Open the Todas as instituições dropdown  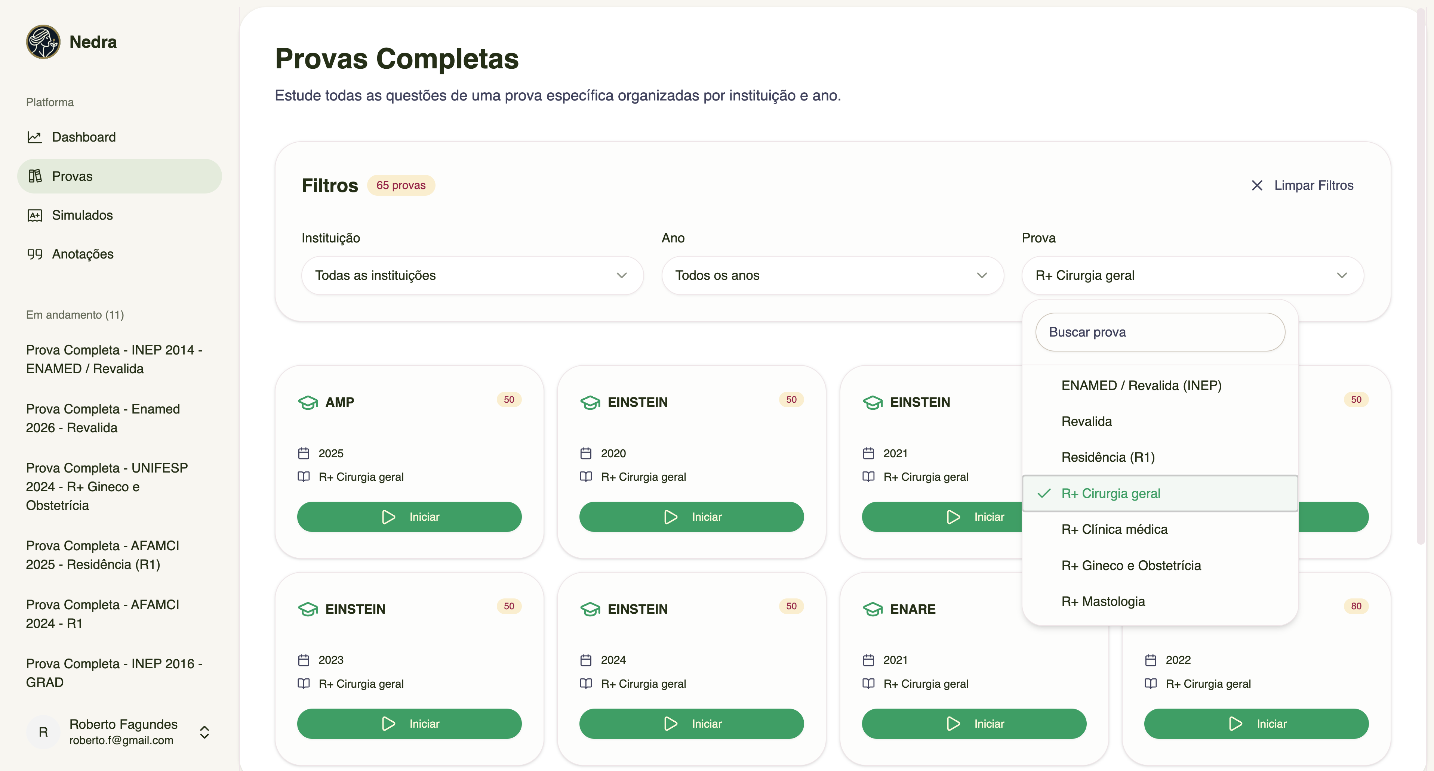[472, 275]
